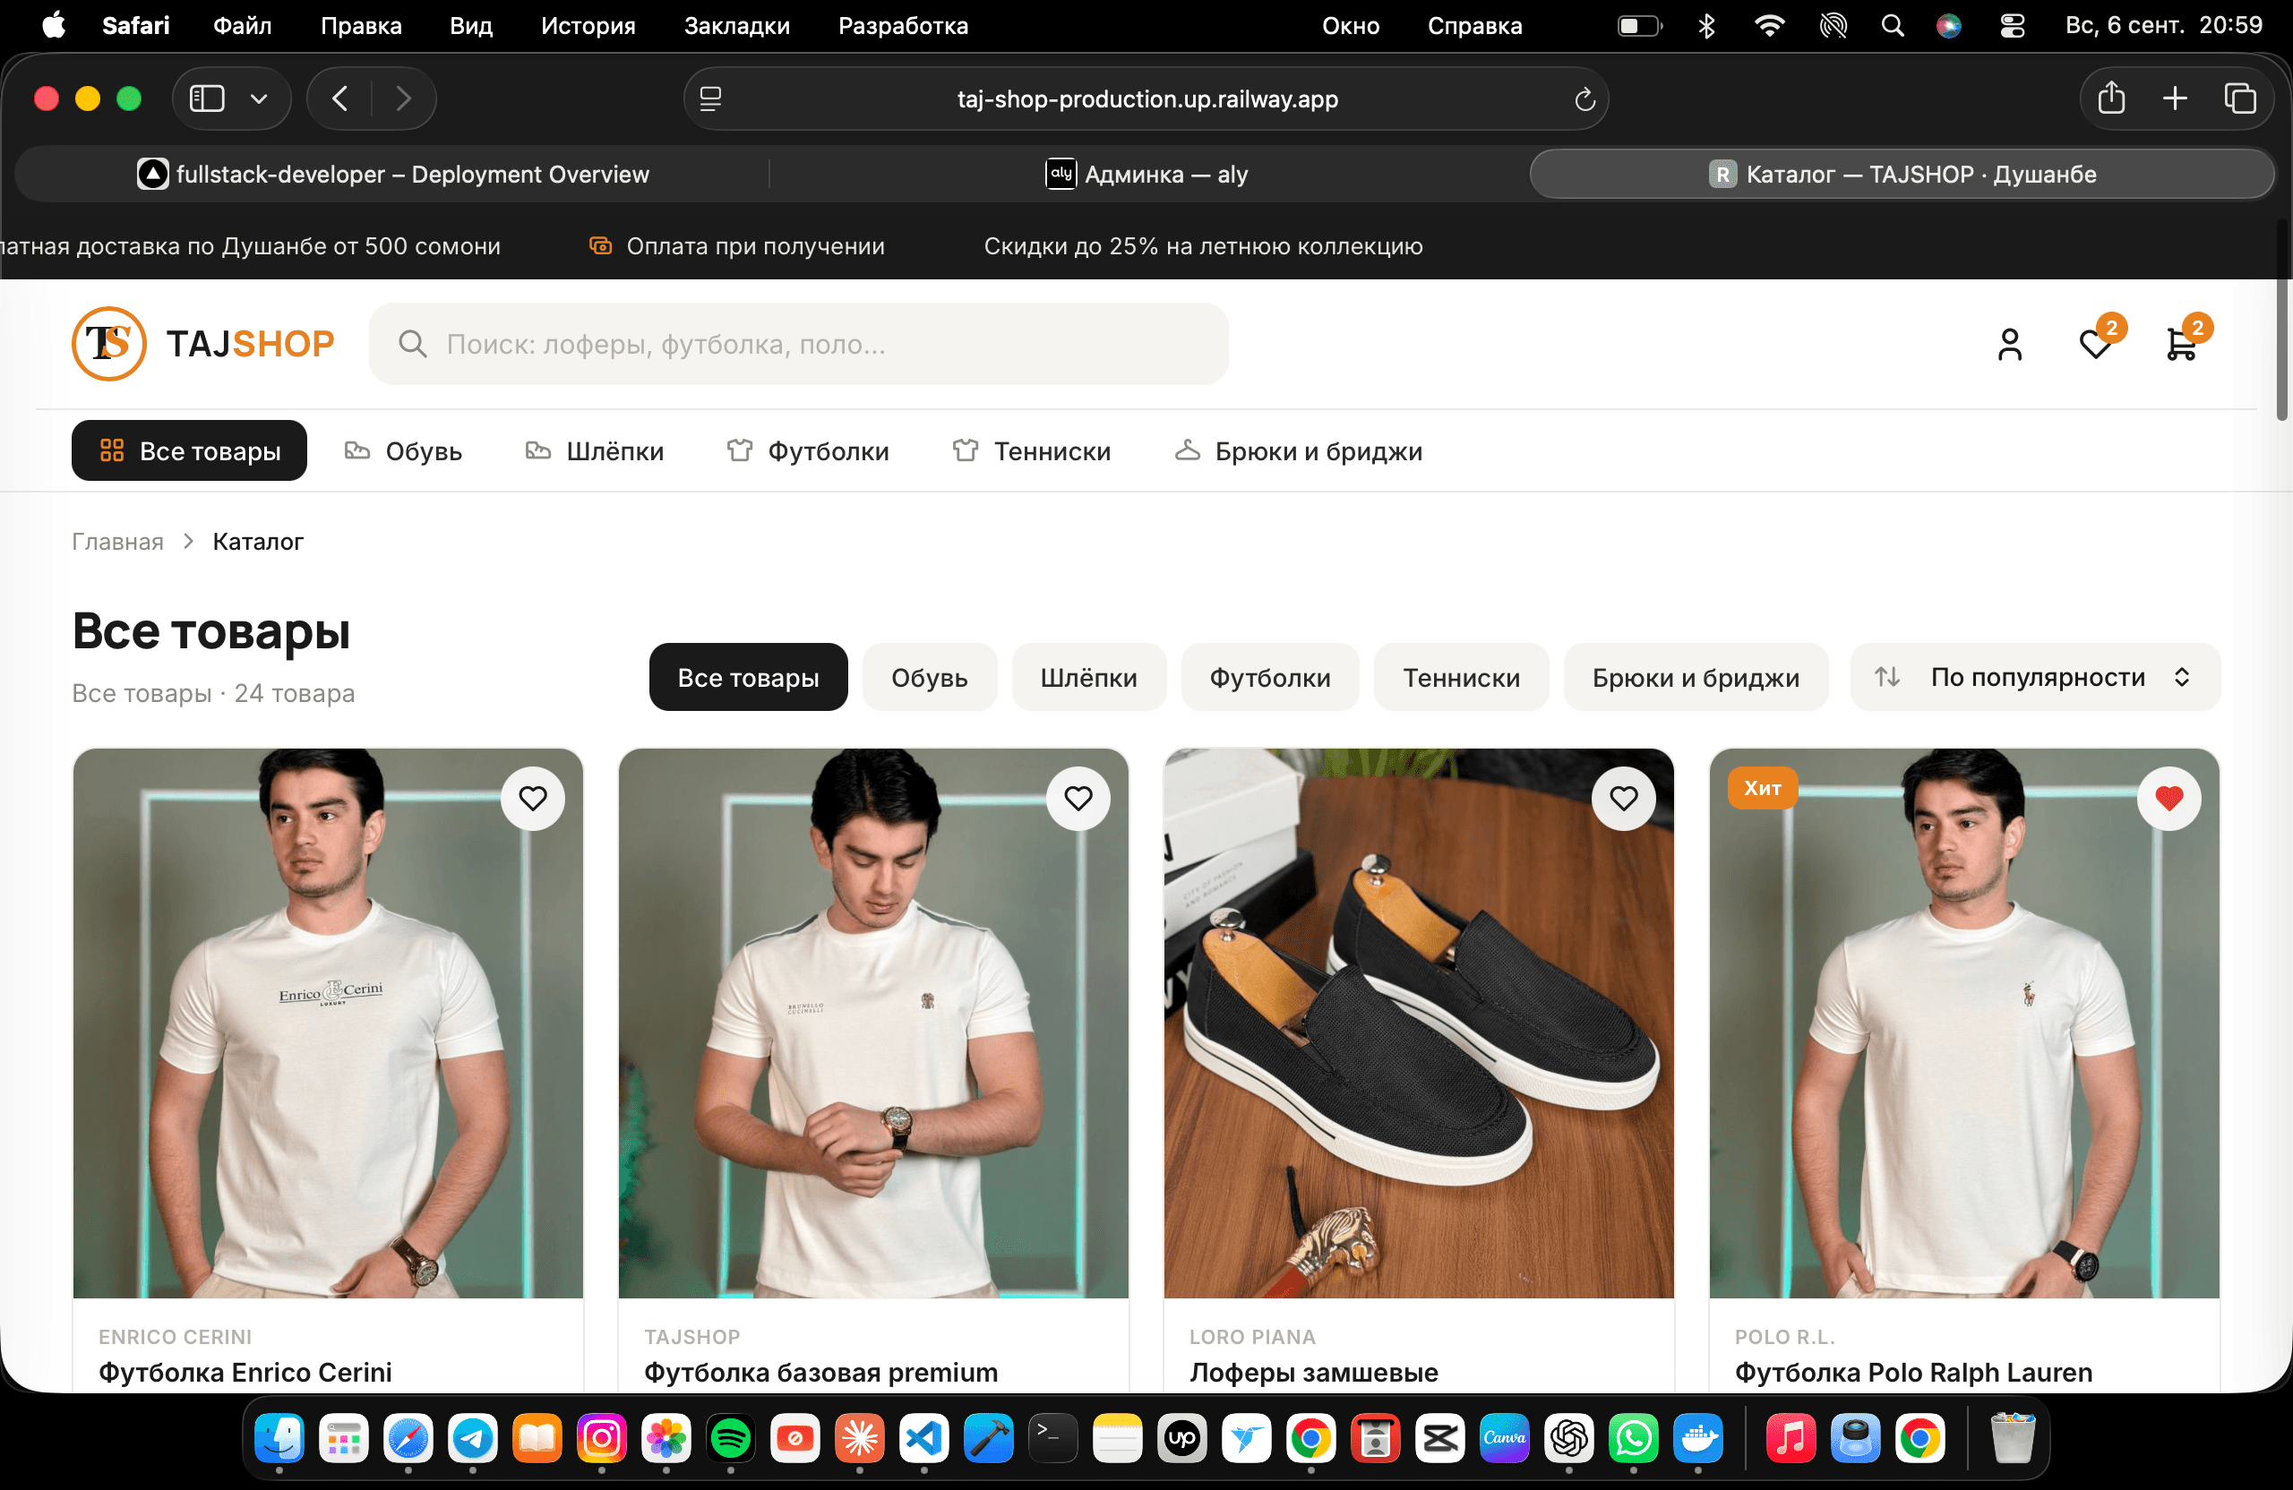This screenshot has width=2293, height=1490.
Task: Click Все товары dark navigation button
Action: click(189, 450)
